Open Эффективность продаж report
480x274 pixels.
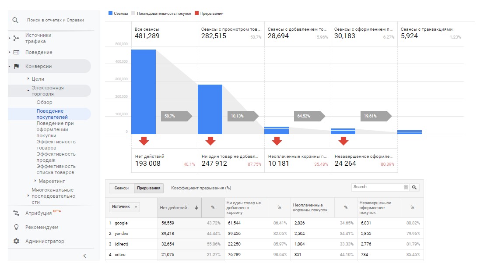coord(56,157)
